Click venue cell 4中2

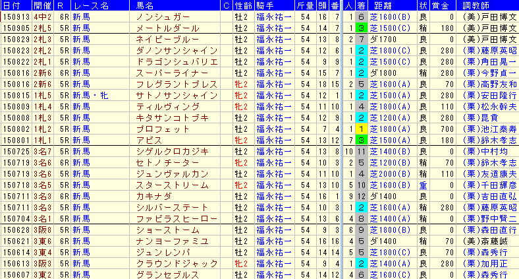(42, 17)
